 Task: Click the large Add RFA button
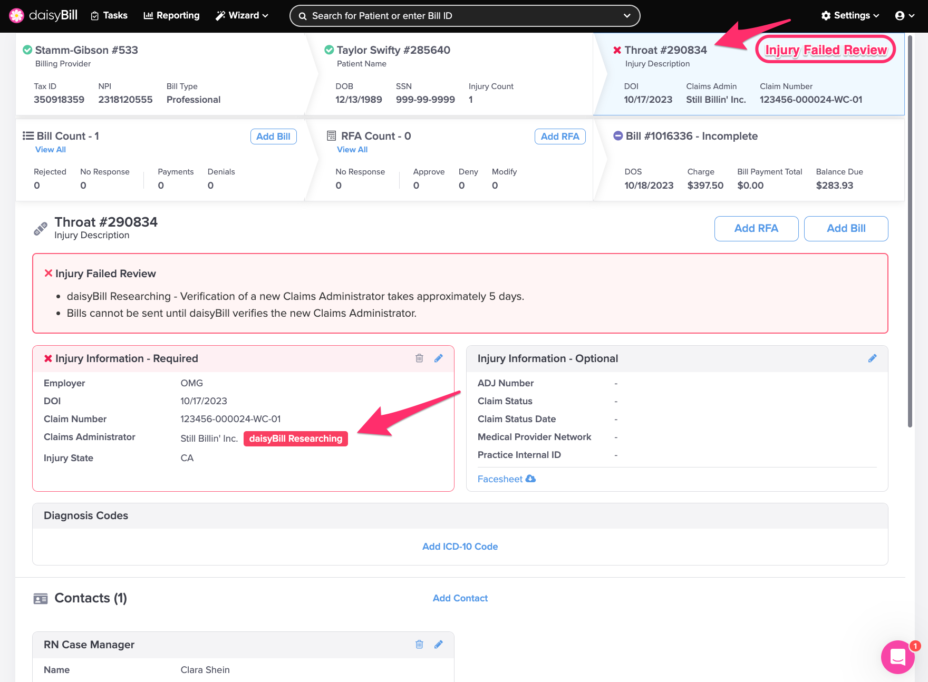(x=756, y=228)
